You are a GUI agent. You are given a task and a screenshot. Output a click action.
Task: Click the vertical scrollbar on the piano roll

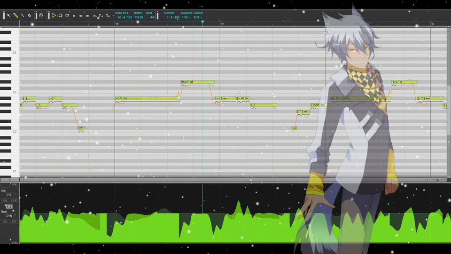tap(449, 102)
